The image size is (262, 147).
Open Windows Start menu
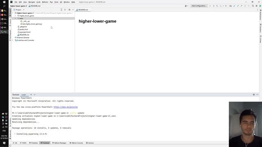point(4,2)
